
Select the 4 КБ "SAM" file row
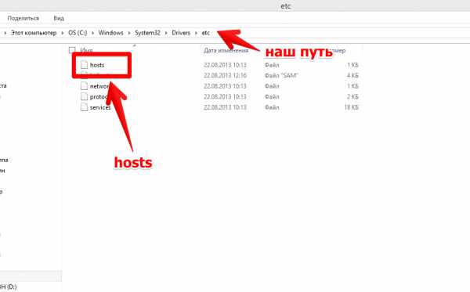(x=219, y=75)
